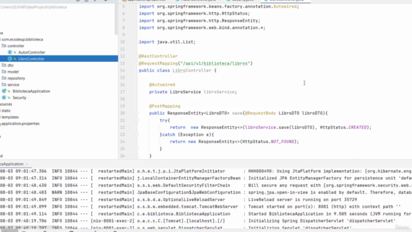Click the model package folder icon

tap(4, 72)
